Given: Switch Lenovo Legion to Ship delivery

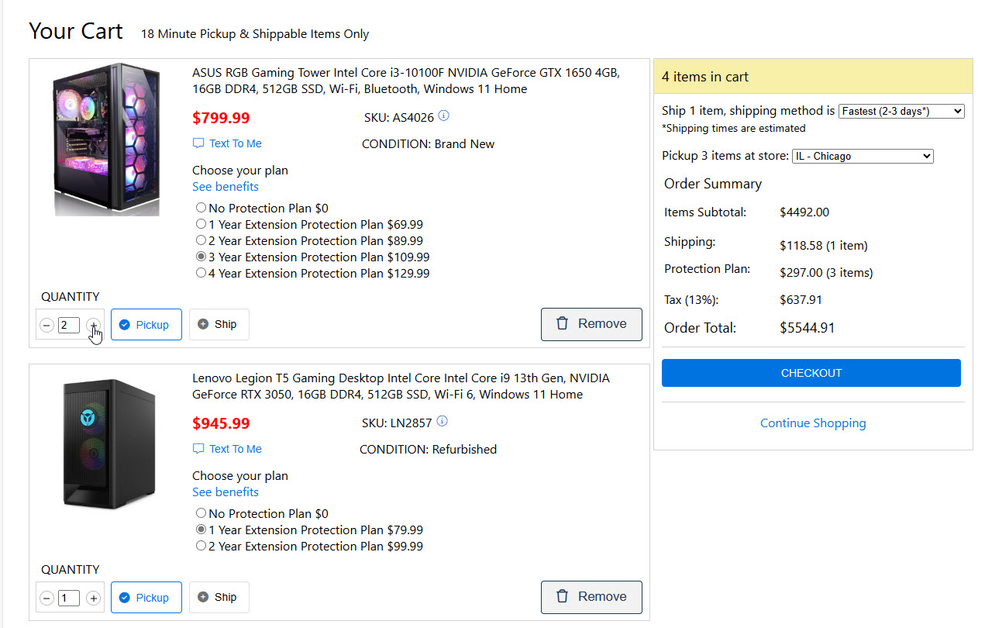Looking at the screenshot, I should (x=219, y=597).
